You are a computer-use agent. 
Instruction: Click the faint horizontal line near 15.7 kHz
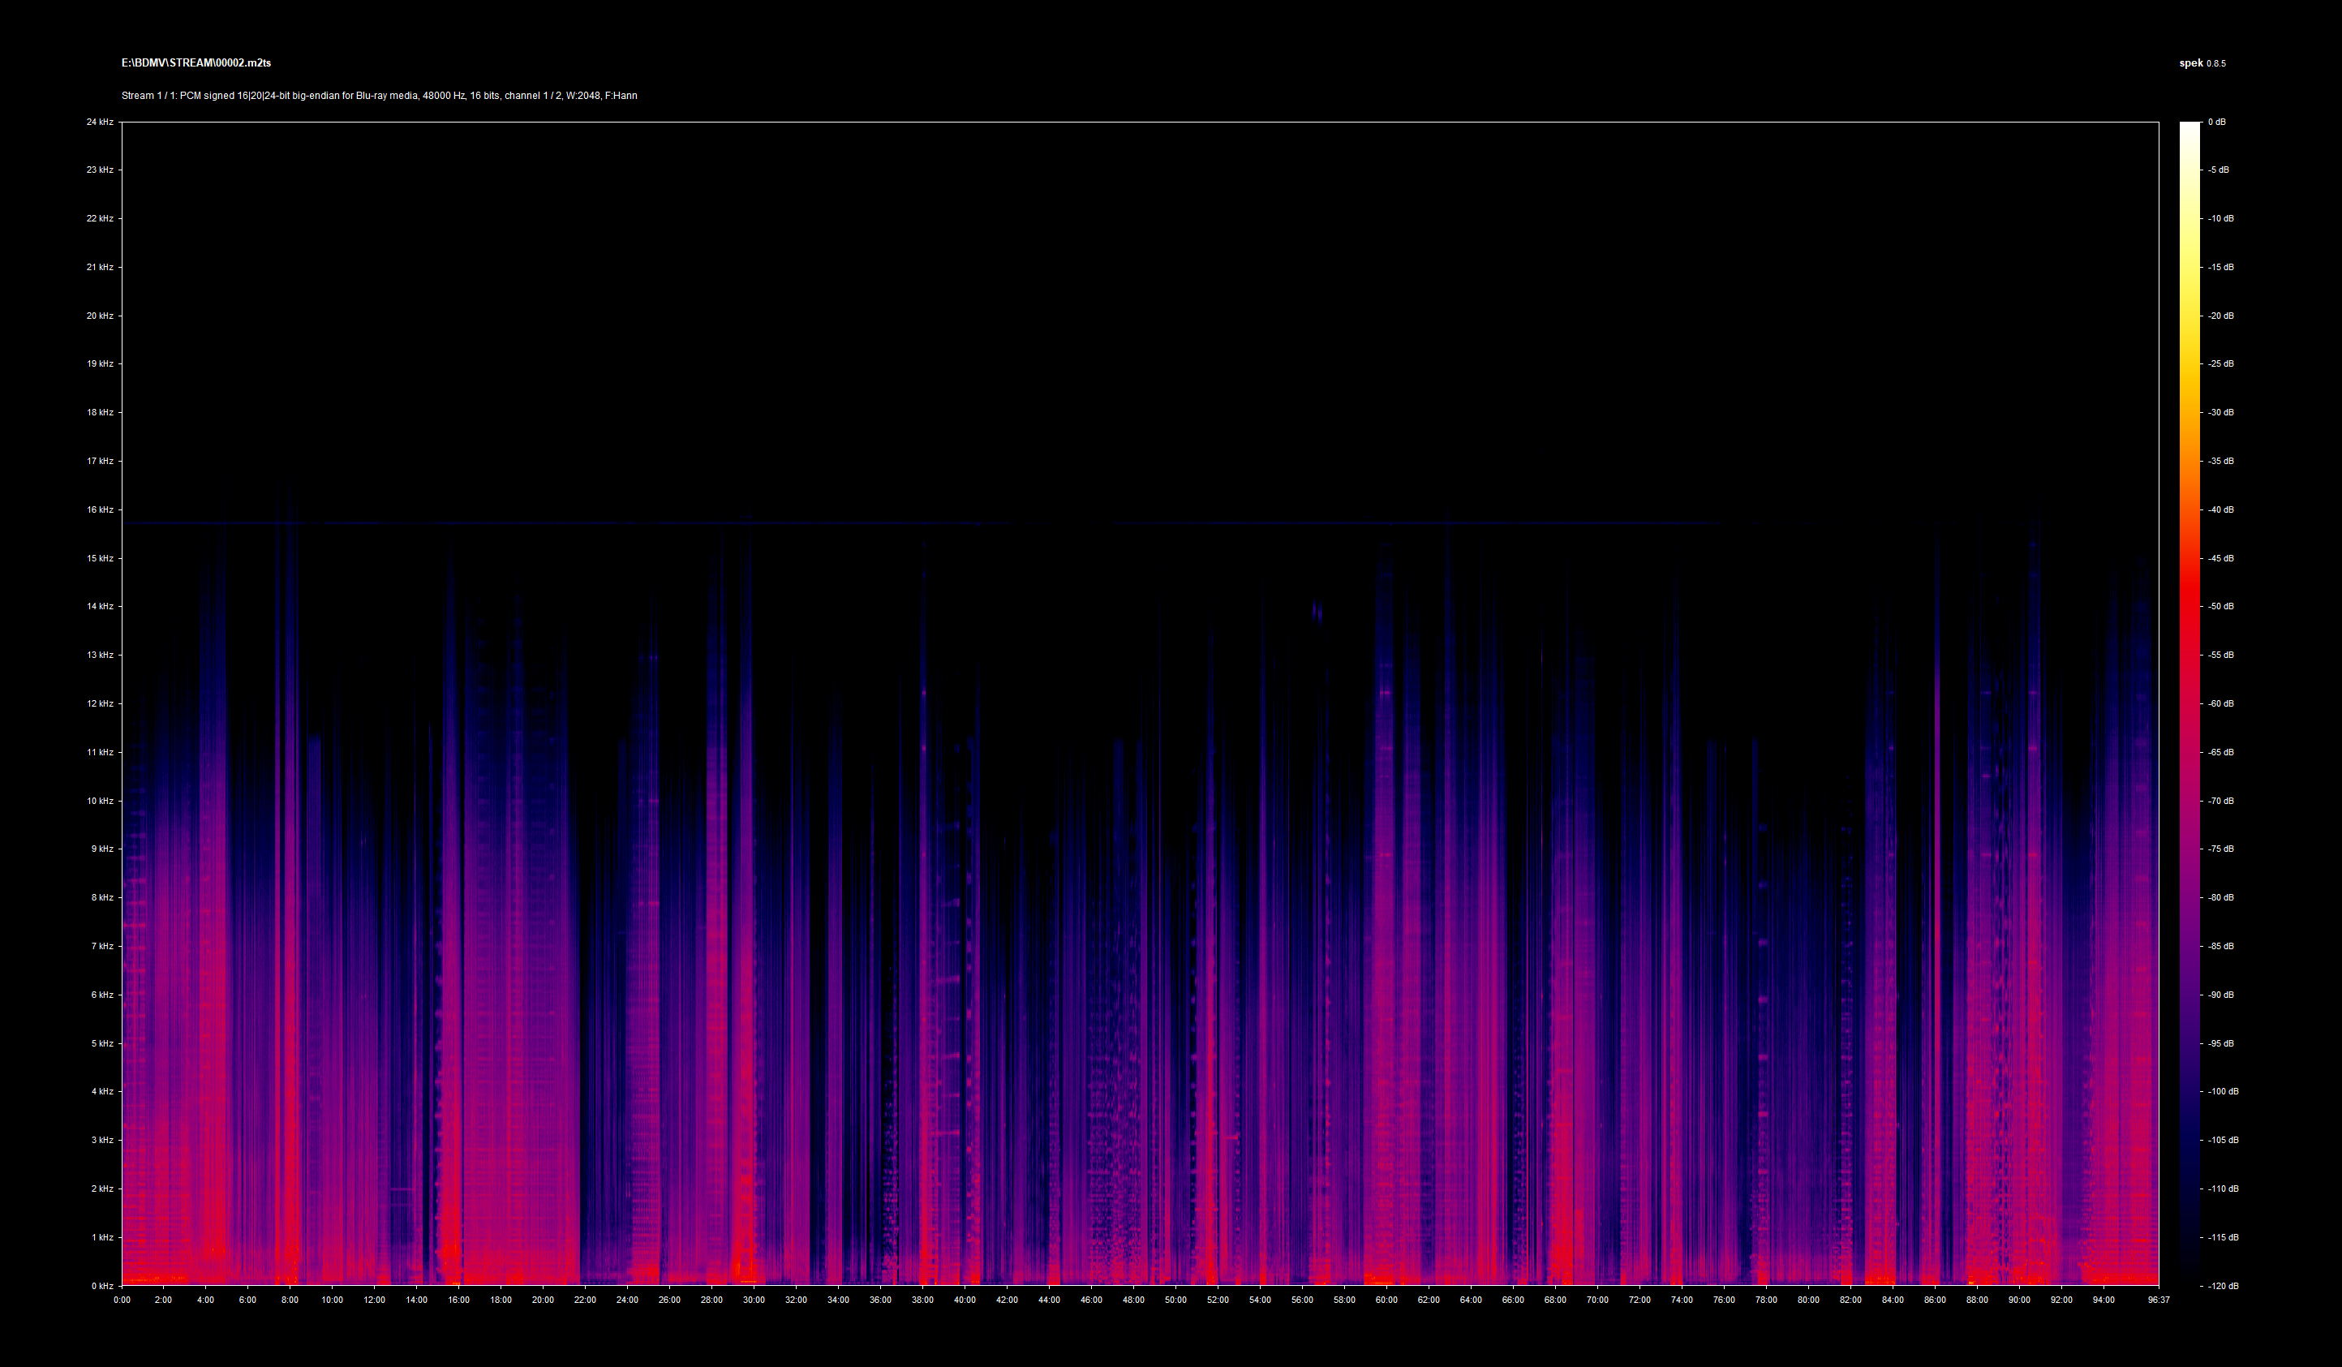(557, 524)
